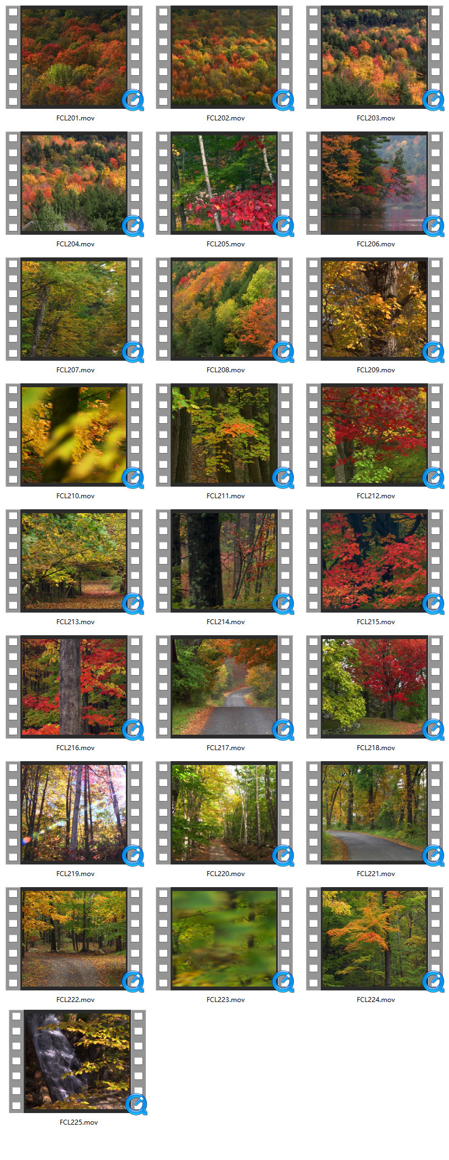This screenshot has width=449, height=1160.
Task: Select the FCL223.mov blurred green thumbnail
Action: (x=224, y=938)
